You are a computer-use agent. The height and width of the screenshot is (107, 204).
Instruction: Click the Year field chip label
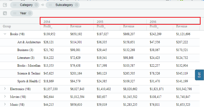(x=23, y=13)
